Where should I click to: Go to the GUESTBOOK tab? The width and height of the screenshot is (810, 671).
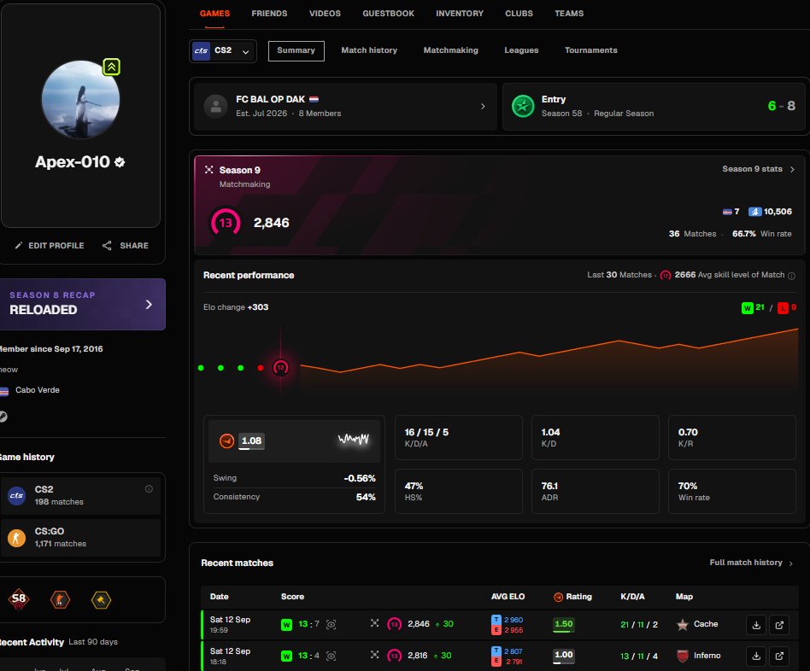coord(388,14)
